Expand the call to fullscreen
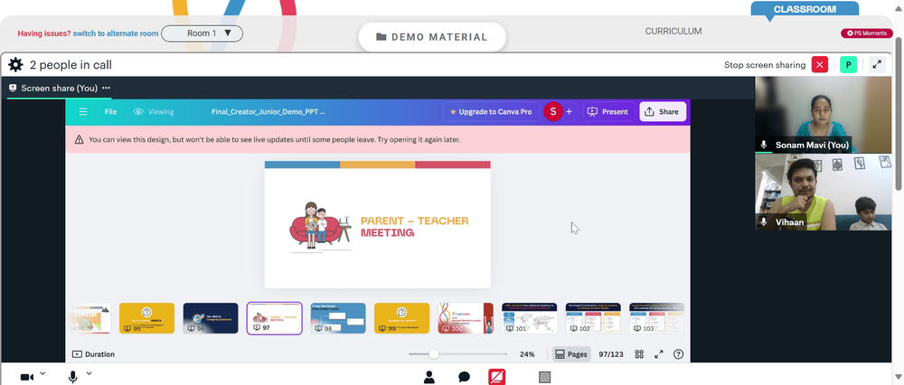 [x=876, y=64]
